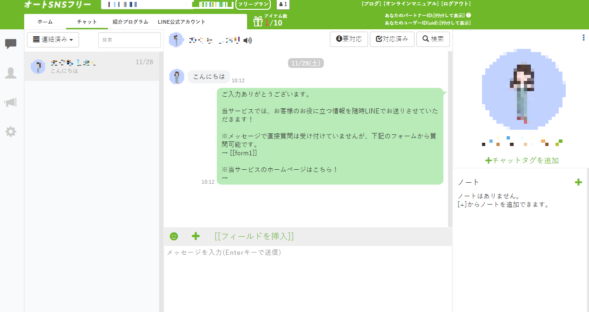Click the gift box item count icon
Image resolution: width=589 pixels, height=312 pixels.
pyautogui.click(x=258, y=21)
